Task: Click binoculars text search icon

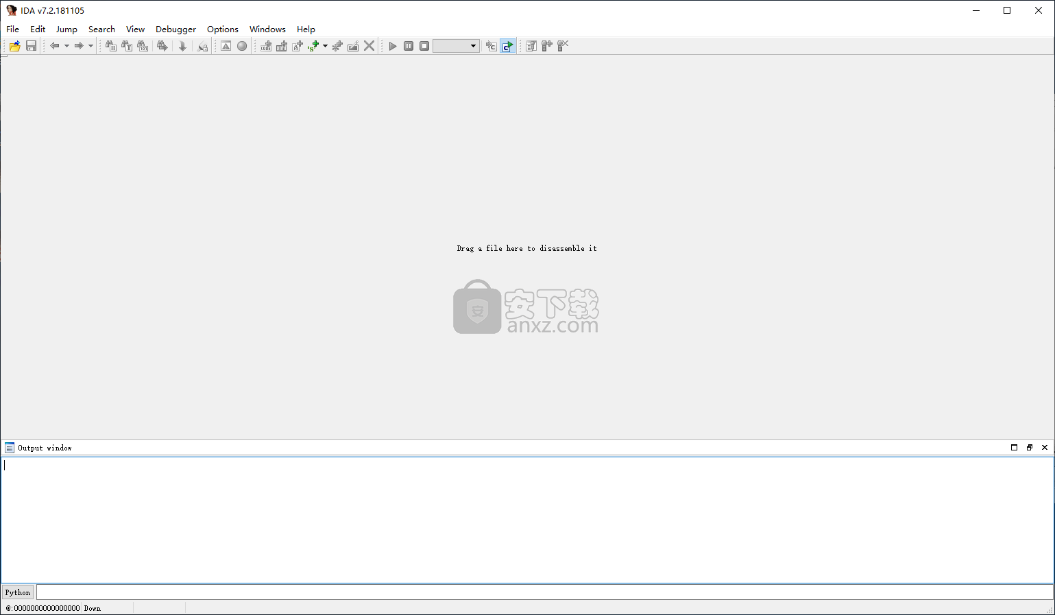Action: pos(127,46)
